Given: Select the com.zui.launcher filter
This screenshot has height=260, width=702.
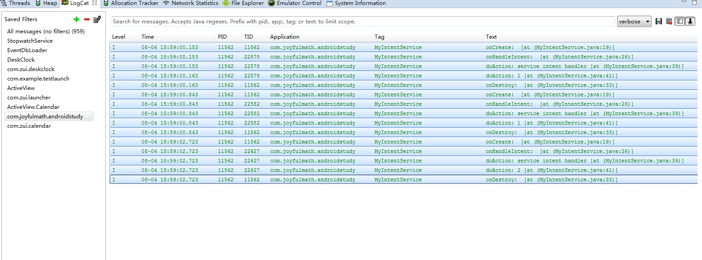Looking at the screenshot, I should point(29,98).
